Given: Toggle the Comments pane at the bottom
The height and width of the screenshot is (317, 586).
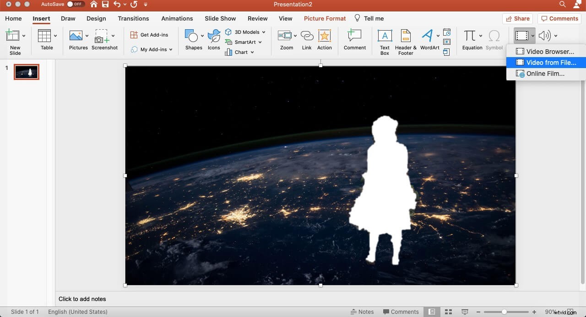Looking at the screenshot, I should [x=401, y=312].
